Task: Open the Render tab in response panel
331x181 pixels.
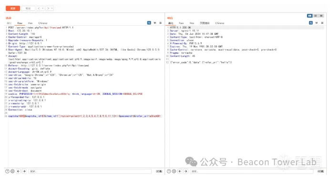Action: (x=205, y=23)
